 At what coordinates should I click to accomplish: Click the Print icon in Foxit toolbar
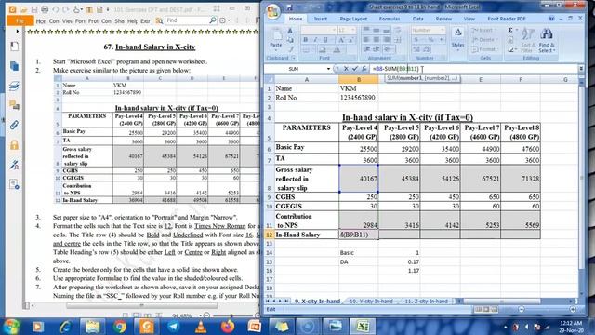click(x=45, y=9)
